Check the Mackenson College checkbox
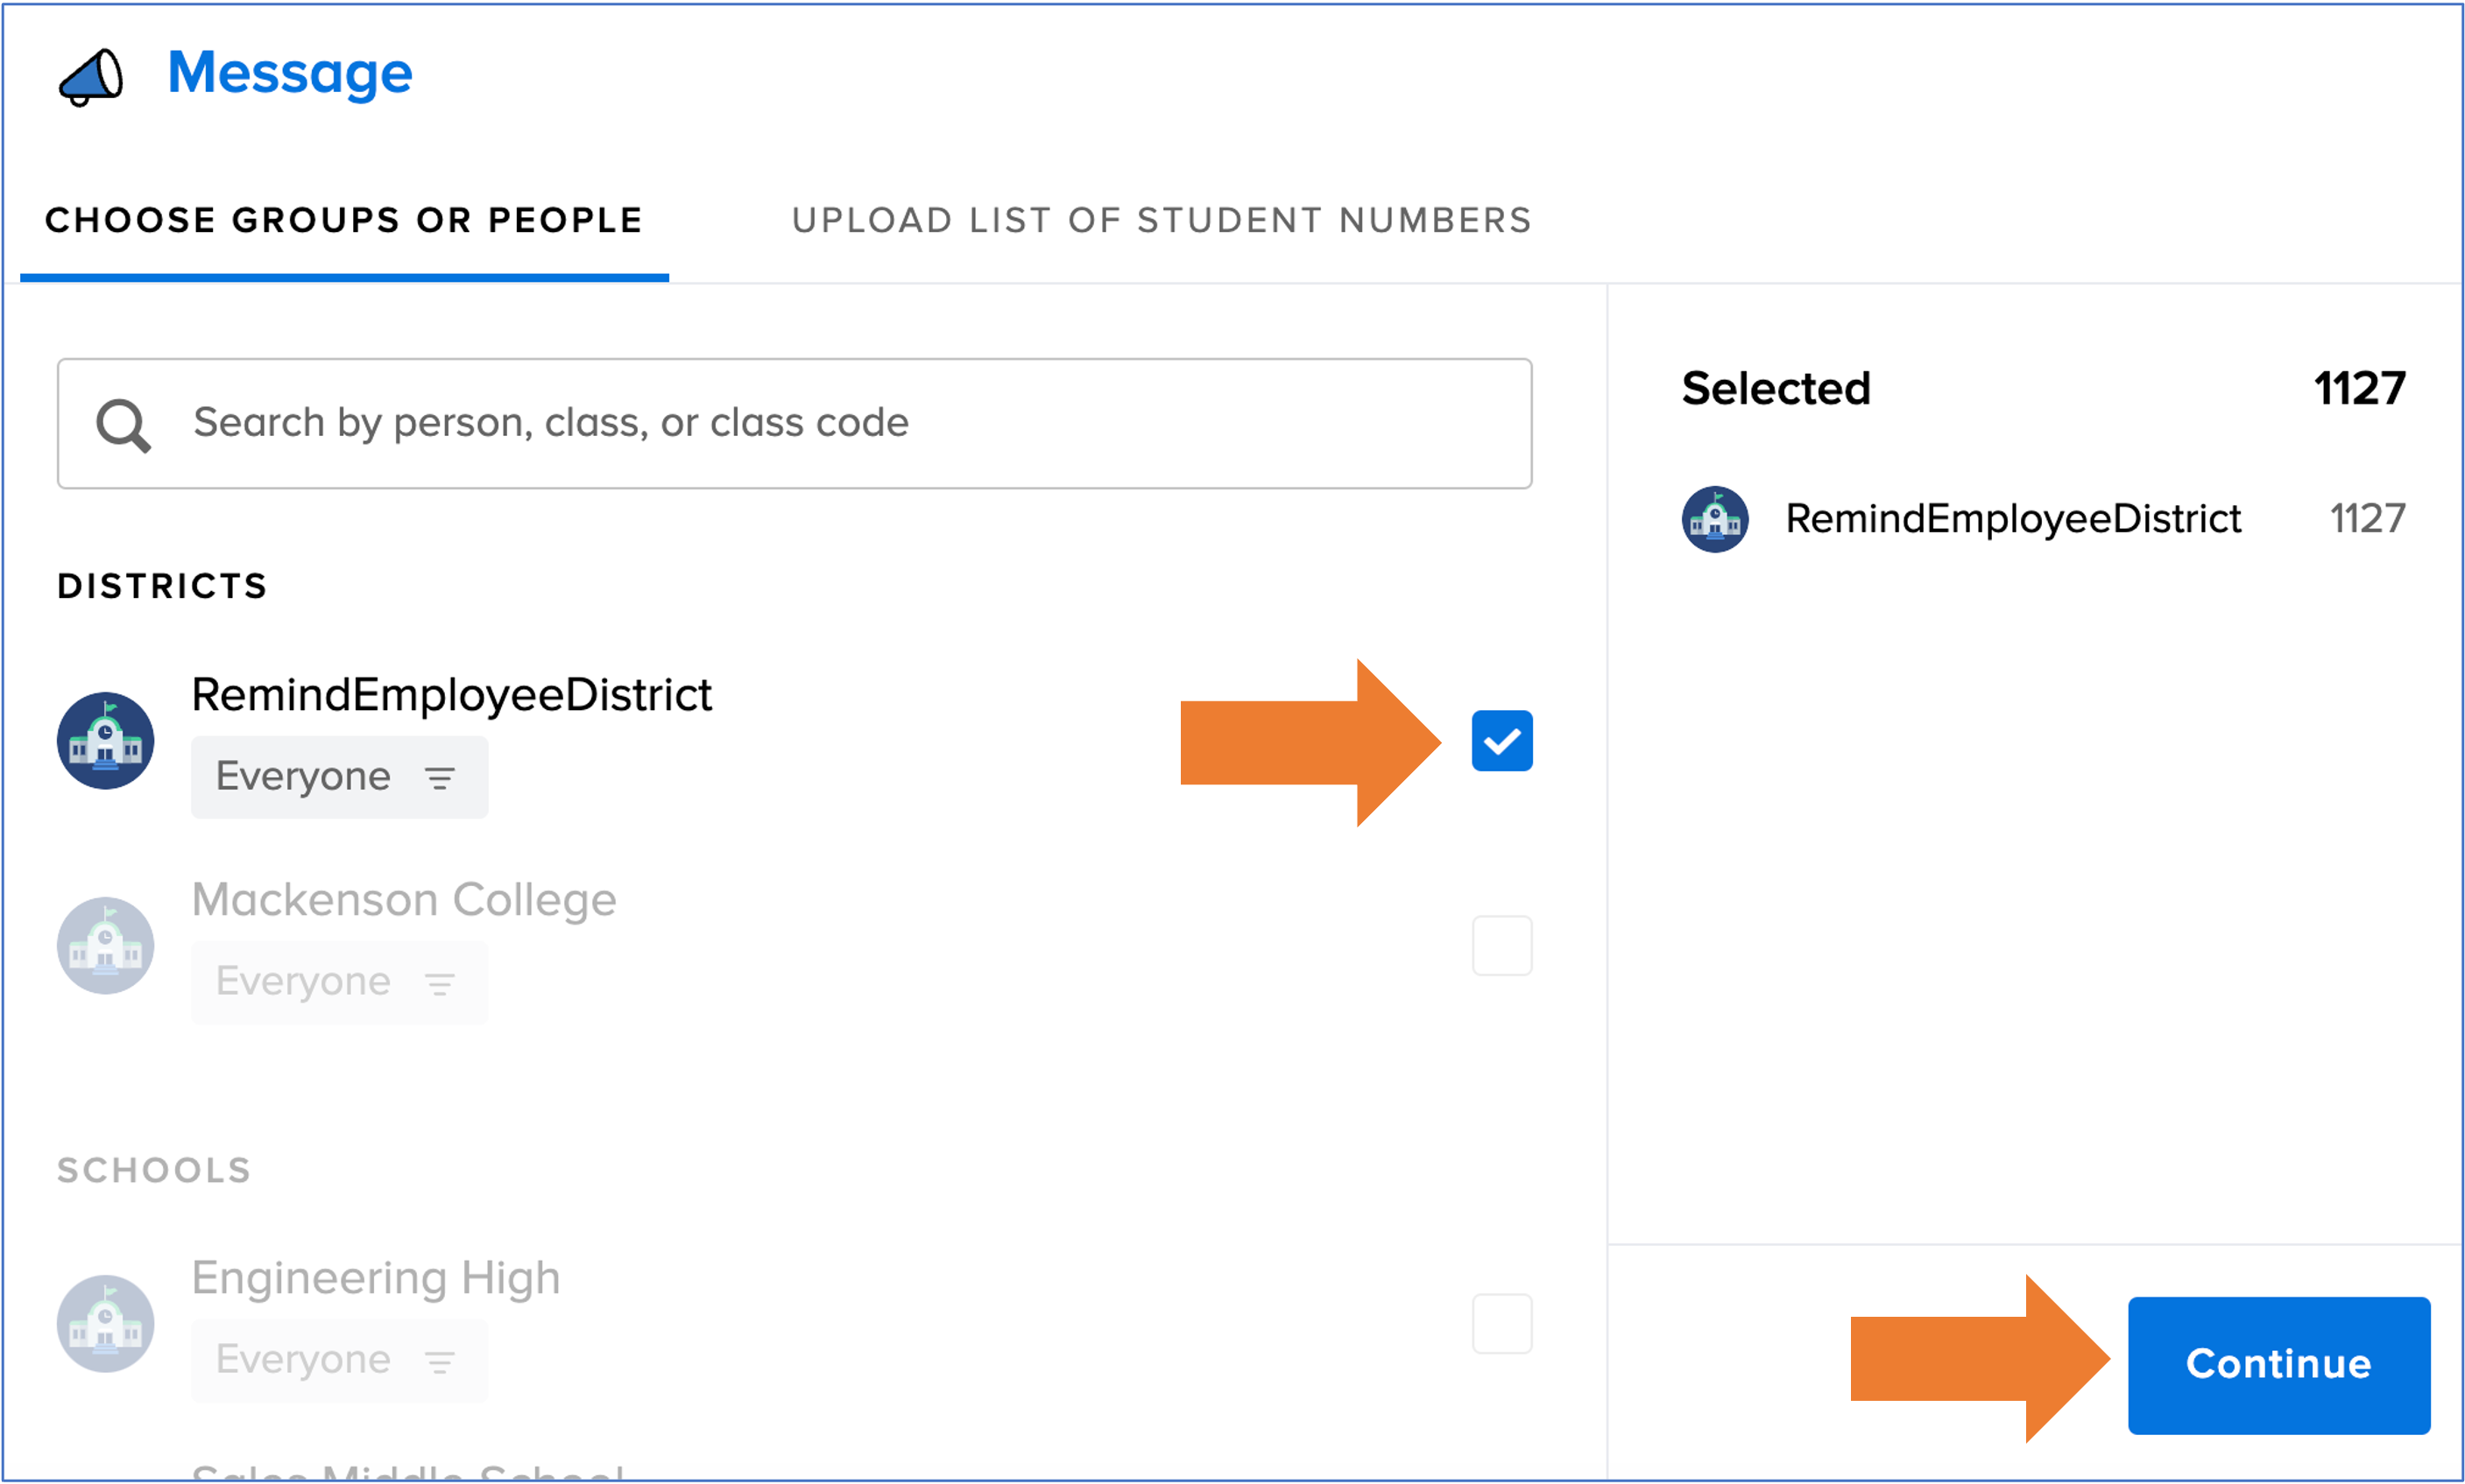Screen dimensions: 2465x1484 pos(1501,945)
